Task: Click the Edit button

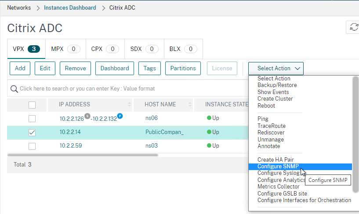Action: [x=45, y=69]
